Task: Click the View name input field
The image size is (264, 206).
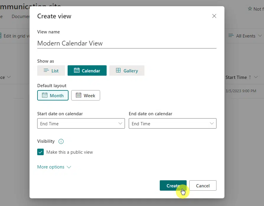Action: (127, 43)
